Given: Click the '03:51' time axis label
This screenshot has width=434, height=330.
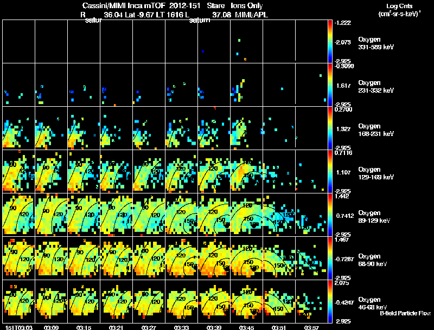Looking at the screenshot, I should coord(279,327).
